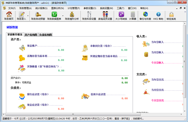
Task: Click the 锁定系统 lock icon
Action: coord(171,16)
